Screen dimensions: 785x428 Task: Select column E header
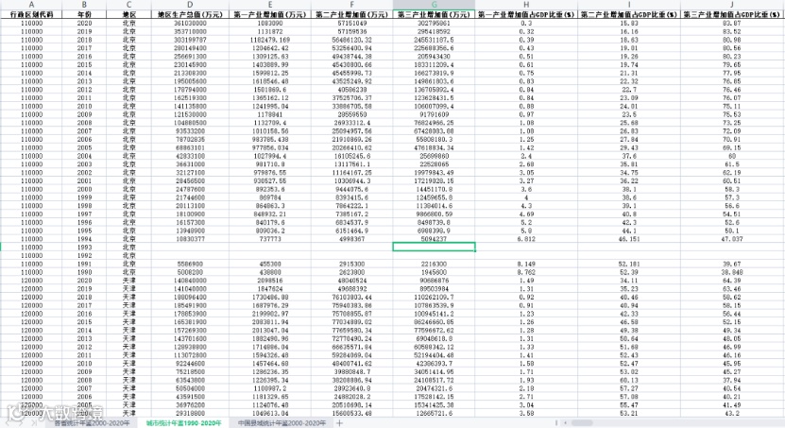(270, 5)
